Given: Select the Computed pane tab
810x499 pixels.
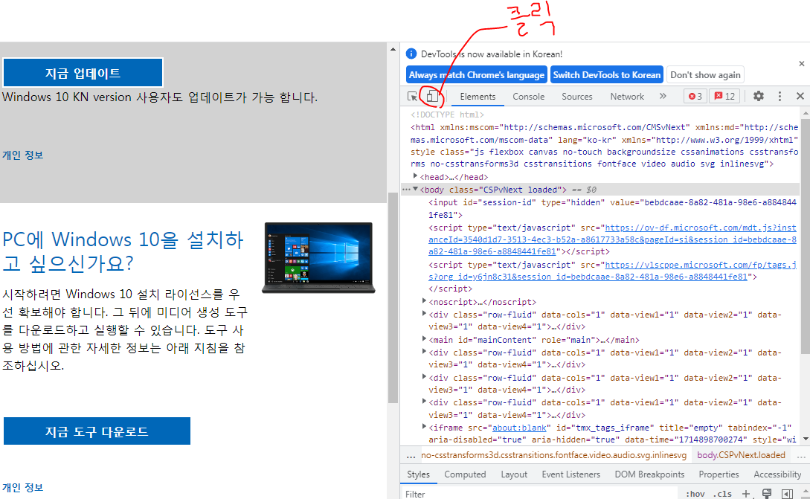Looking at the screenshot, I should 465,474.
